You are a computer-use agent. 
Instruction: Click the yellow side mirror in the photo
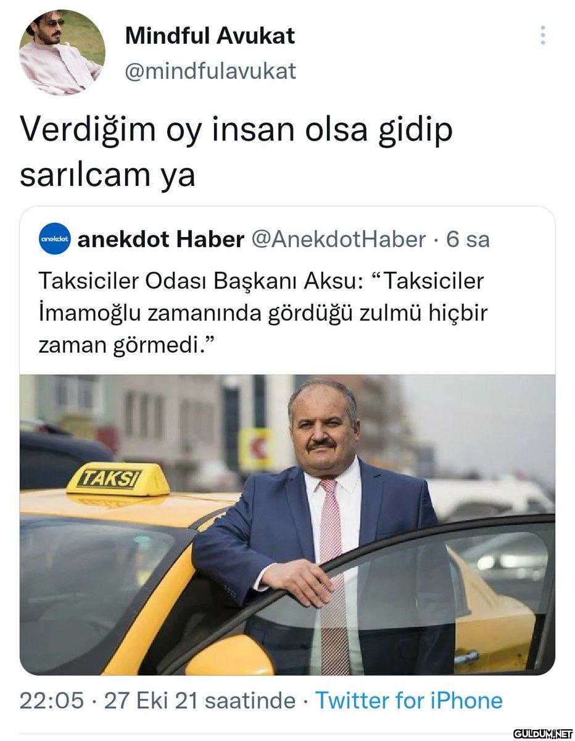click(x=229, y=656)
